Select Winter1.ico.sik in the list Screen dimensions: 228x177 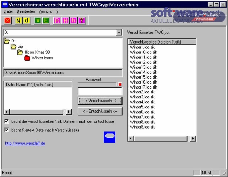coord(142,47)
